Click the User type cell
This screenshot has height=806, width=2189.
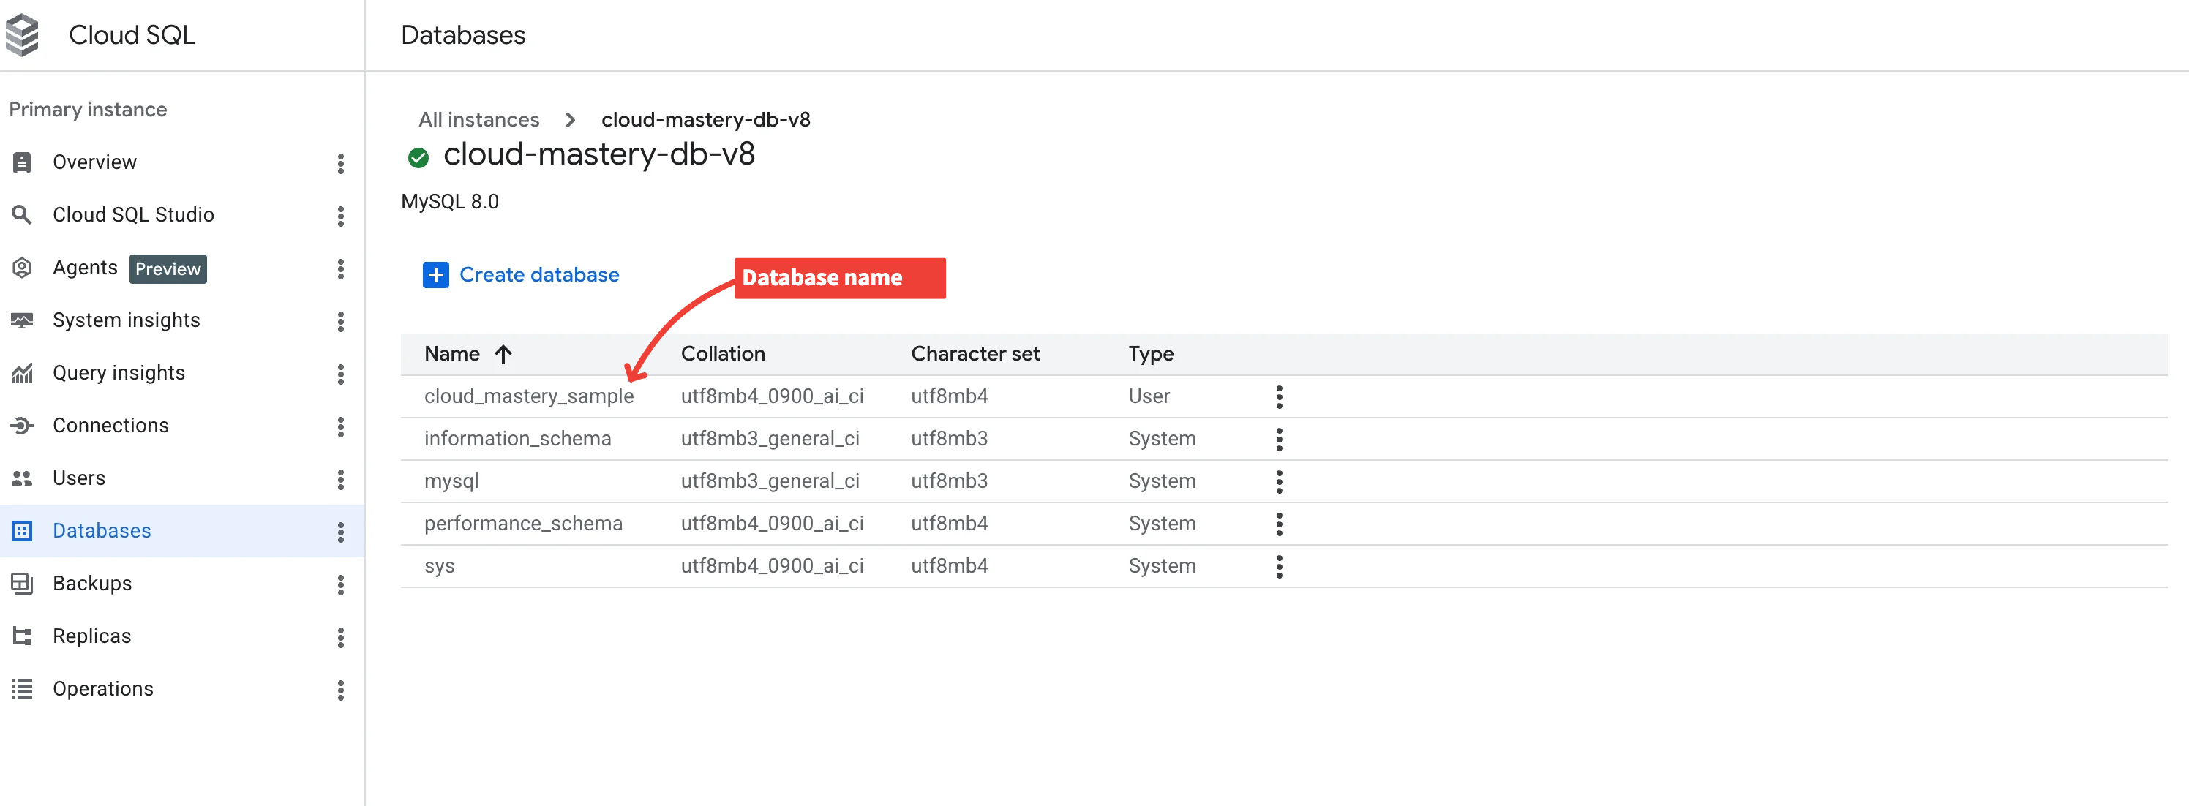coord(1149,396)
